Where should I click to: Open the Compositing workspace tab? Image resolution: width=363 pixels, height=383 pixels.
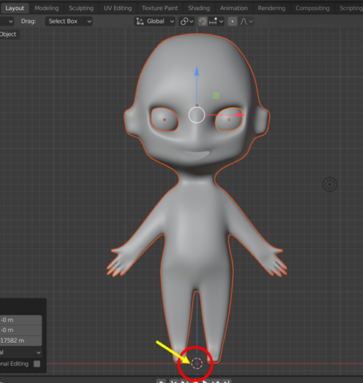(313, 9)
